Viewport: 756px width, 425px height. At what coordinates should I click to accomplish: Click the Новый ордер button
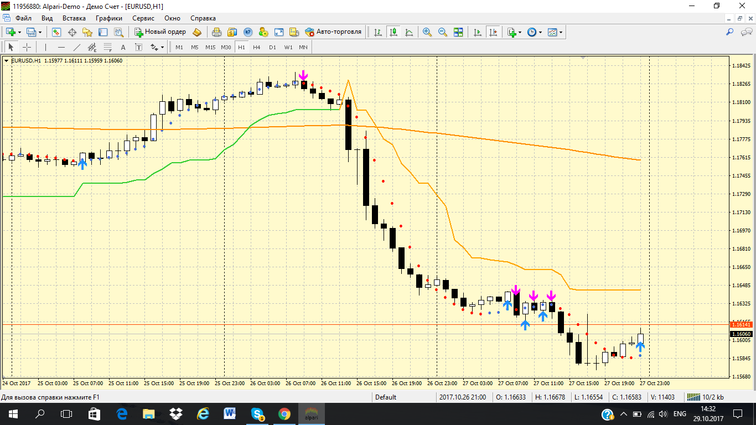click(160, 32)
